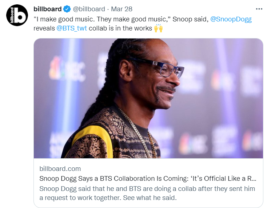271x208 pixels.
Task: Click the 'collab is in the works' text
Action: click(x=120, y=28)
